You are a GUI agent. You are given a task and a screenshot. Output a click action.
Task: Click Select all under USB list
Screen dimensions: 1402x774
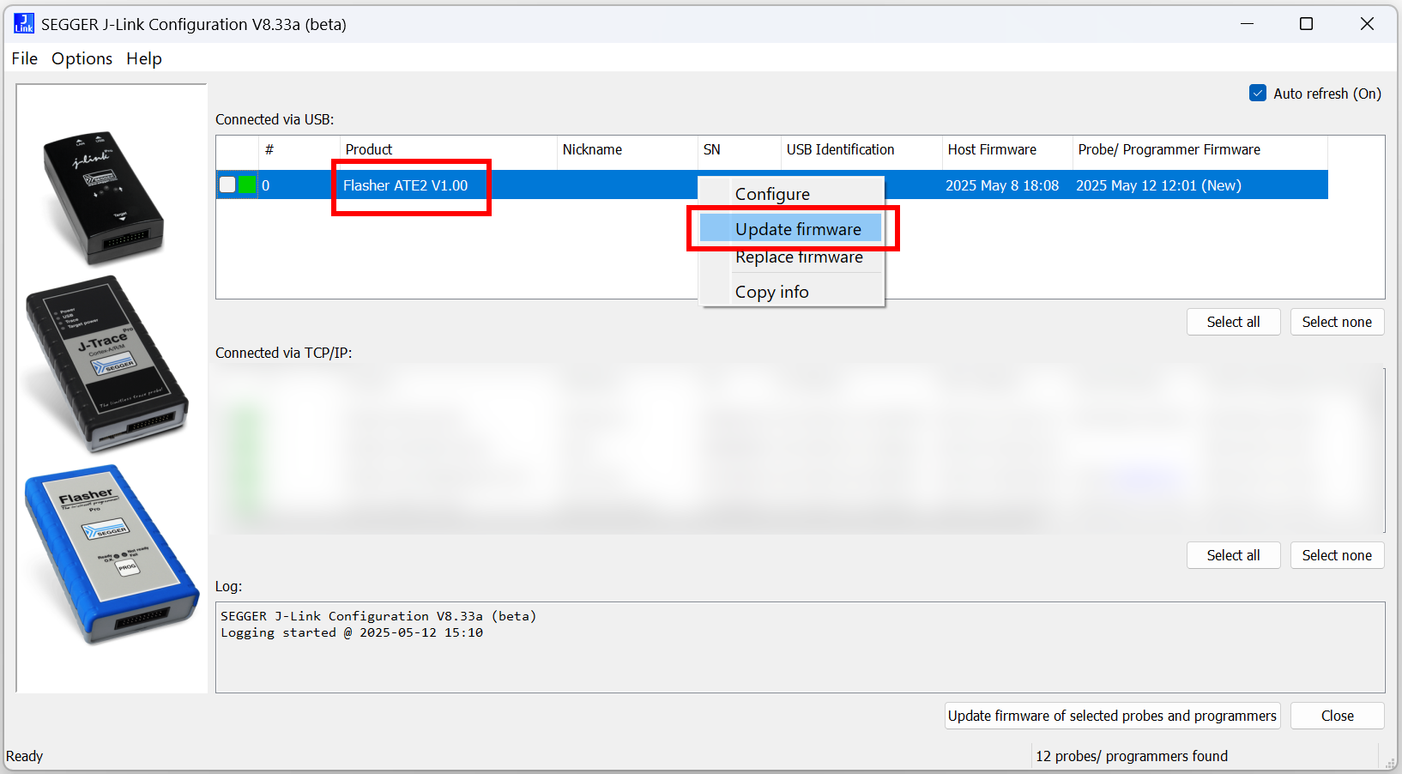[1233, 322]
